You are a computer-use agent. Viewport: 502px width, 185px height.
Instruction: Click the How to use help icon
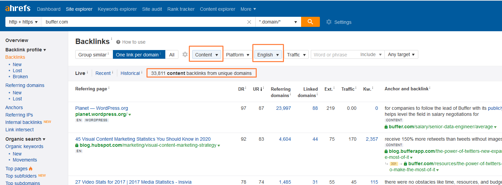(x=118, y=42)
